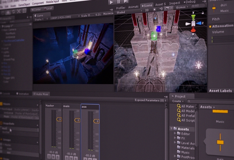Image resolution: width=234 pixels, height=160 pixels.
Task: Start Play mode with the play button
Action: (x=111, y=2)
